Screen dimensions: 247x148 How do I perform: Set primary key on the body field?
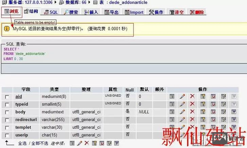[203, 112]
